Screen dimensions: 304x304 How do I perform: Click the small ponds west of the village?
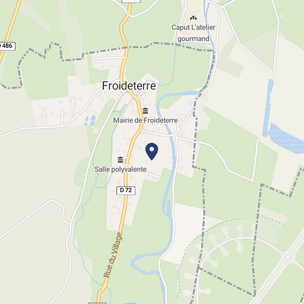(x=90, y=120)
